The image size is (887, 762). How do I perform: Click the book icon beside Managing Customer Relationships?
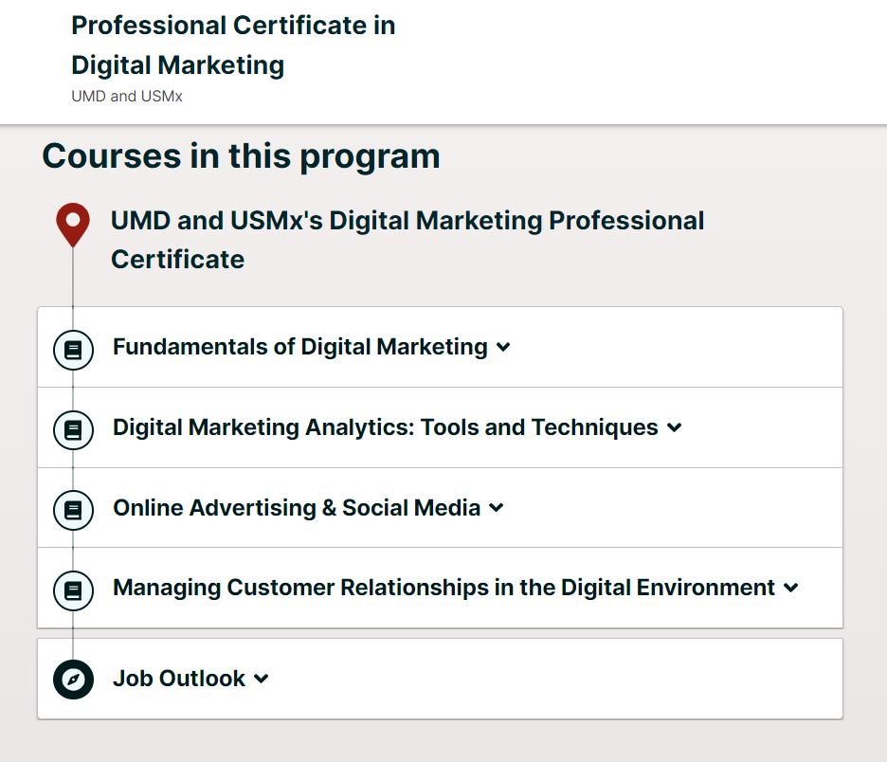(x=73, y=590)
